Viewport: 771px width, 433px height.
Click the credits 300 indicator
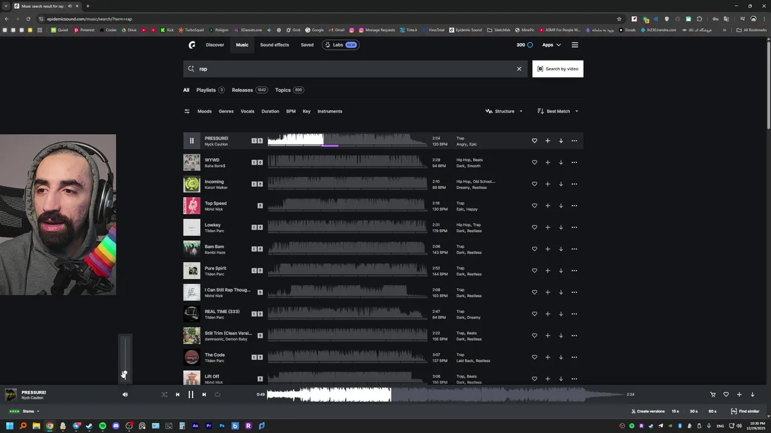coord(525,45)
